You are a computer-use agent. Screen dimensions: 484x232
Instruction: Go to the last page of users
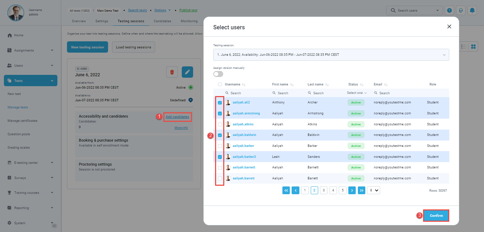click(361, 190)
